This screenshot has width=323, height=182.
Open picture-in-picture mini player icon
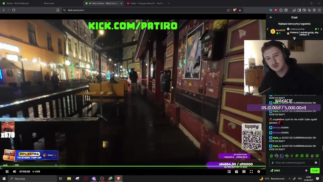(229, 172)
